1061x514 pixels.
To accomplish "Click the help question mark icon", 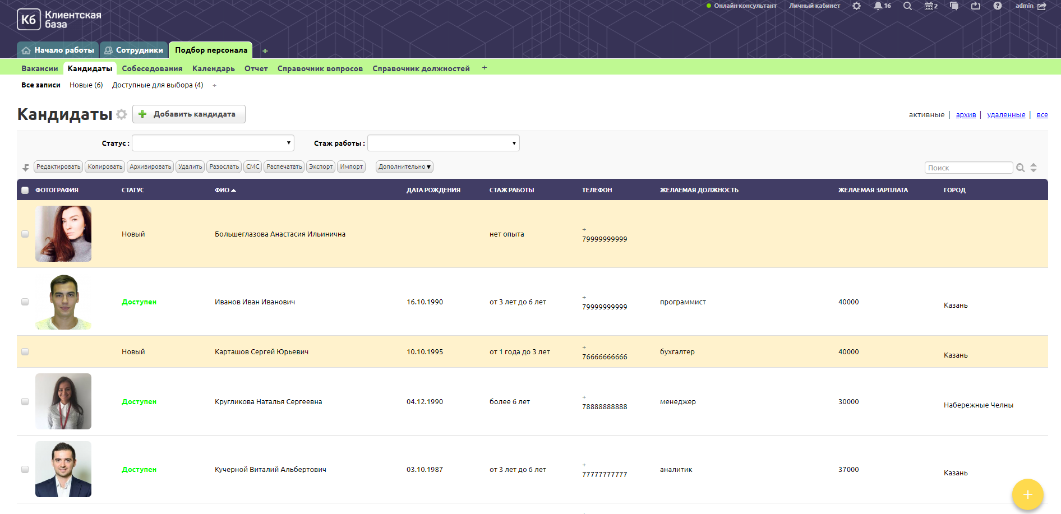I will 997,6.
